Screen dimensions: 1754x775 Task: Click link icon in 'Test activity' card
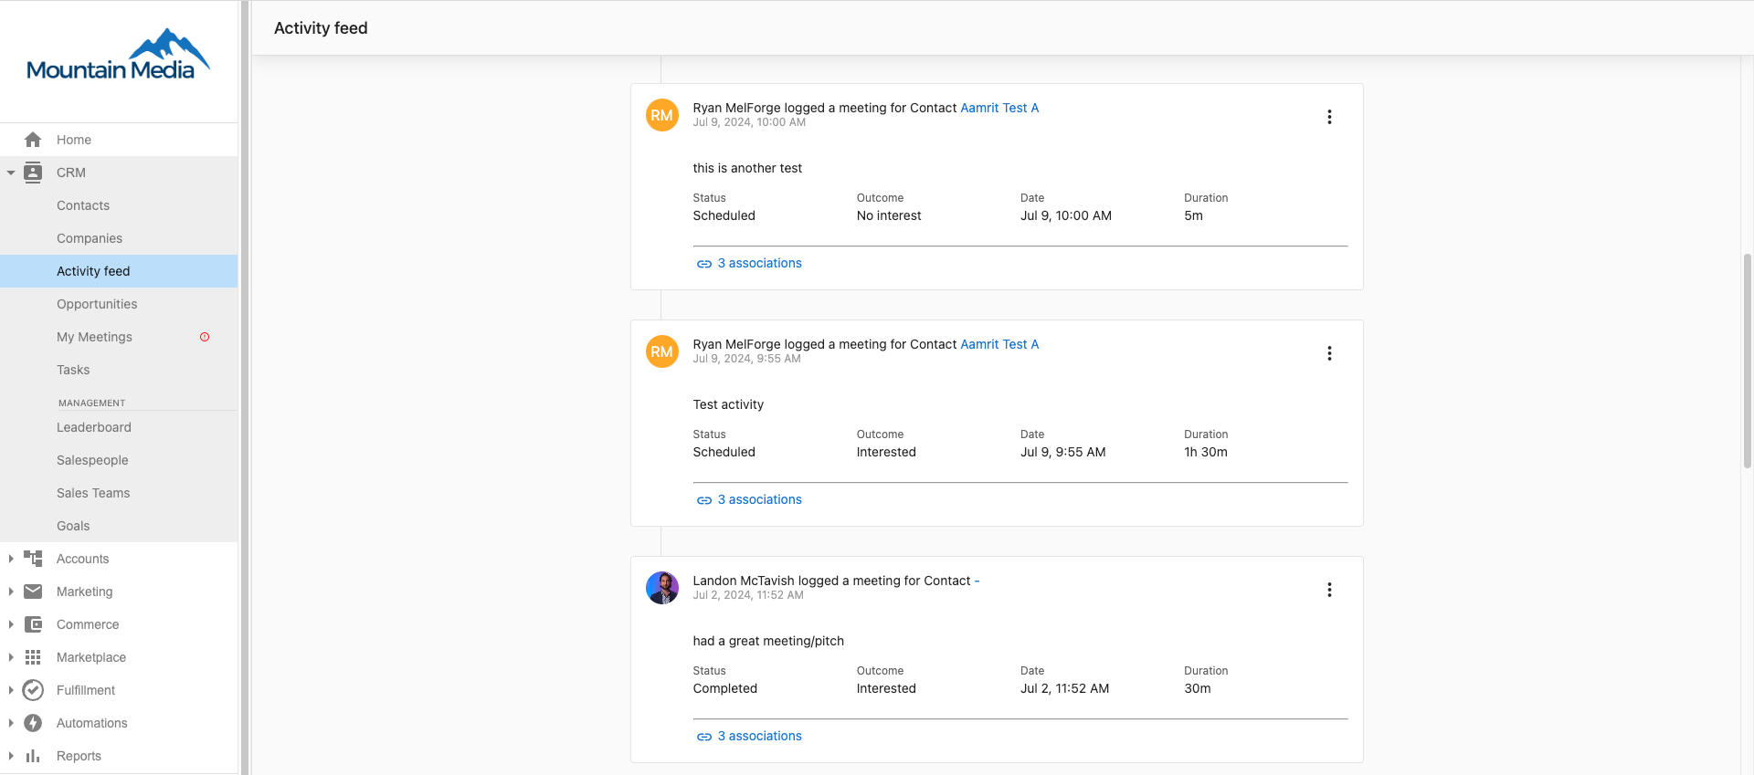[704, 500]
